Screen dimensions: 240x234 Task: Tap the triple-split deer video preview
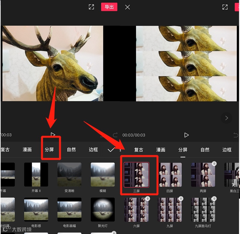pos(186,63)
